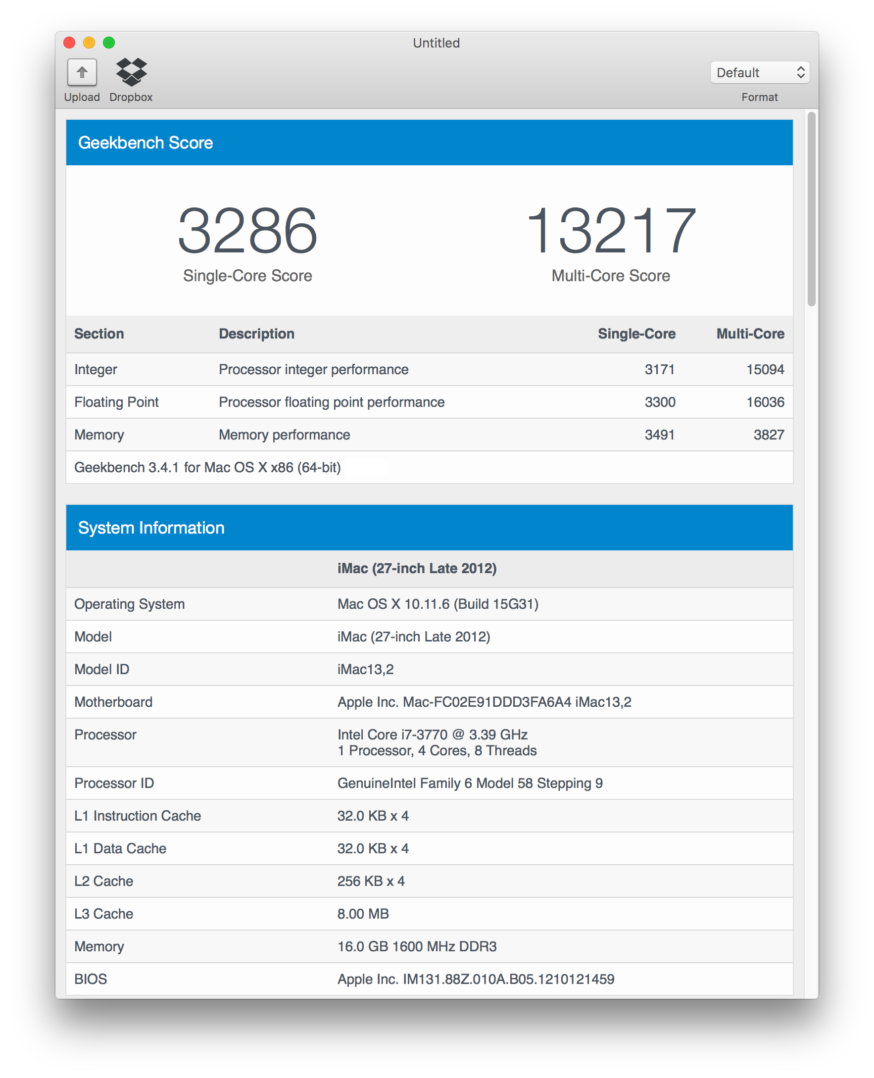Click the Apple Inc. IM131.88Z BIOS value
The width and height of the screenshot is (874, 1078).
[476, 980]
